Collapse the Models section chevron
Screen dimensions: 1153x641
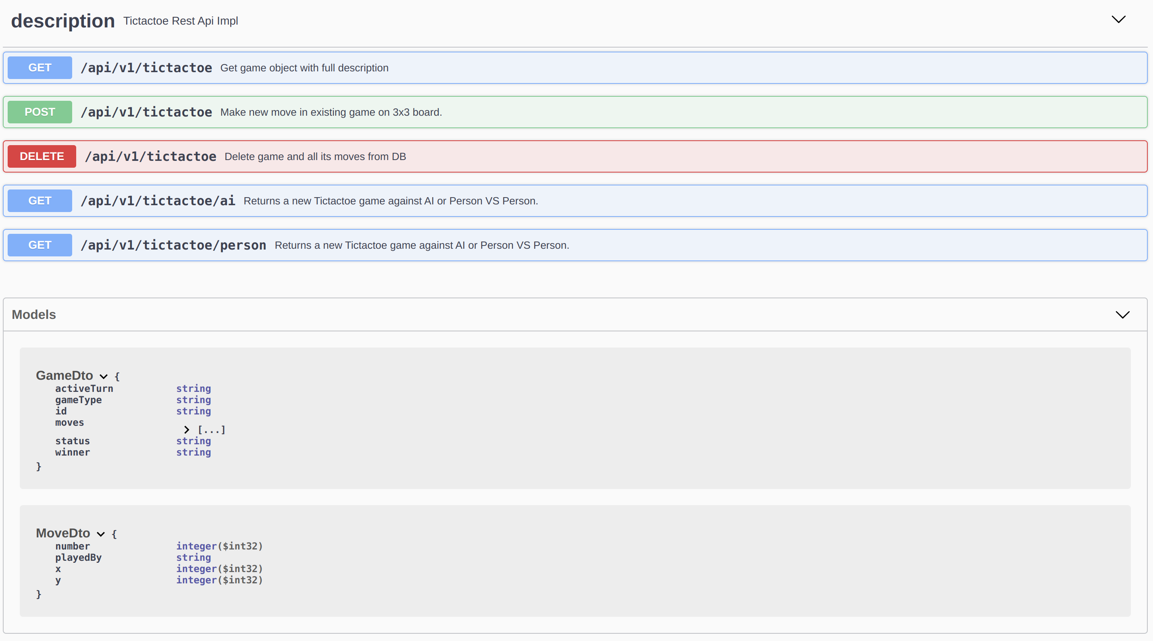[1122, 315]
